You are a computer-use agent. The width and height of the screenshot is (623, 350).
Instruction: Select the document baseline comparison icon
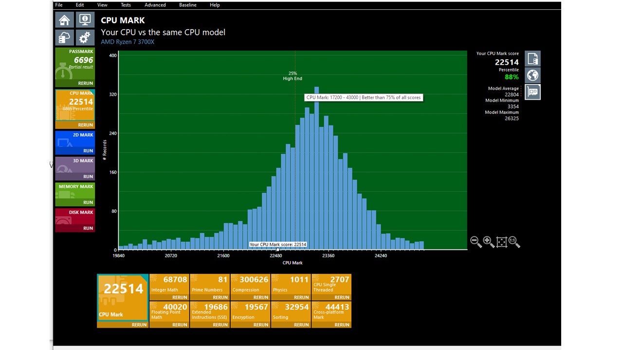tap(532, 59)
